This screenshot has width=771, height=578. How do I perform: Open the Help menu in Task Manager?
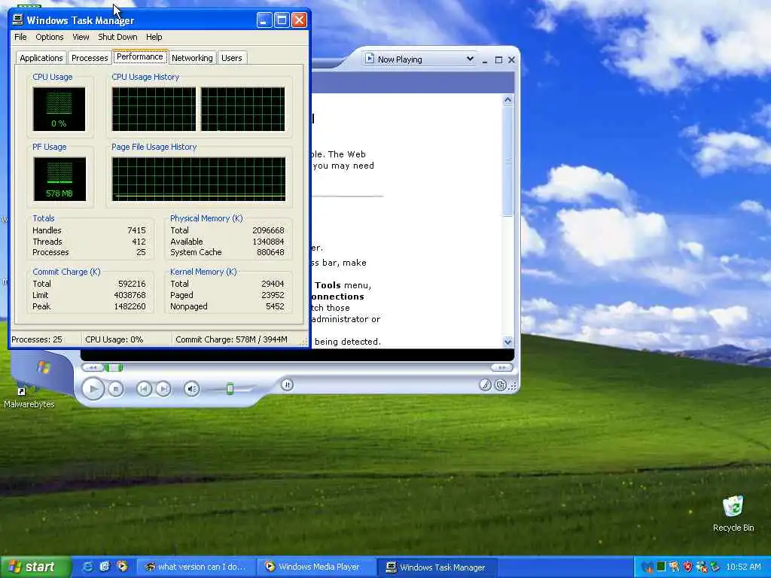pyautogui.click(x=154, y=37)
